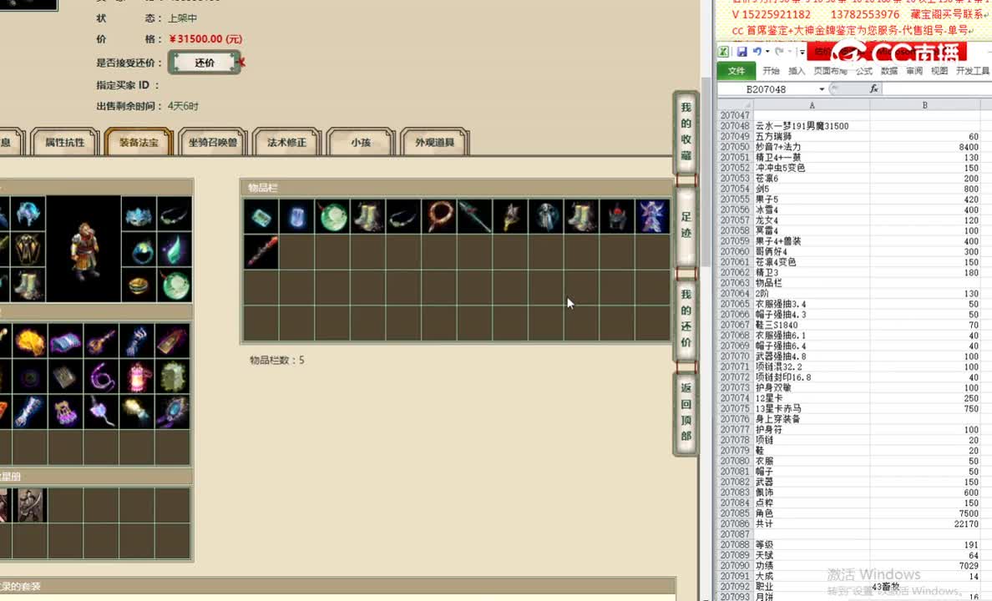Select the purple scroll talisman item

point(65,342)
